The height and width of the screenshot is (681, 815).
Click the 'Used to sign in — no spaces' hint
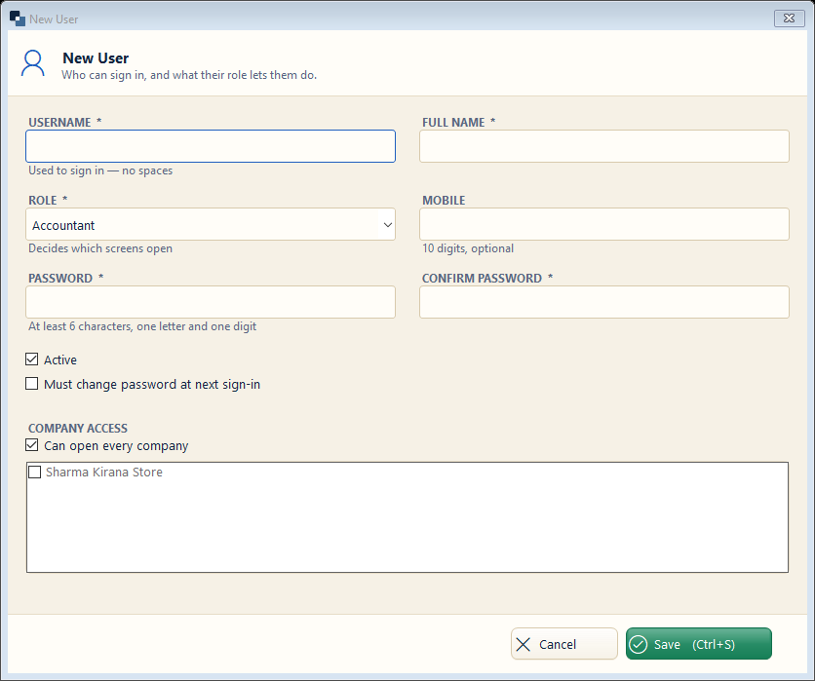coord(100,170)
